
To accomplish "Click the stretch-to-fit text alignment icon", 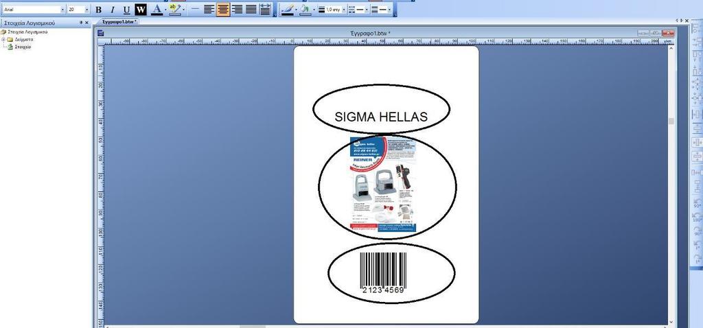I will point(266,10).
